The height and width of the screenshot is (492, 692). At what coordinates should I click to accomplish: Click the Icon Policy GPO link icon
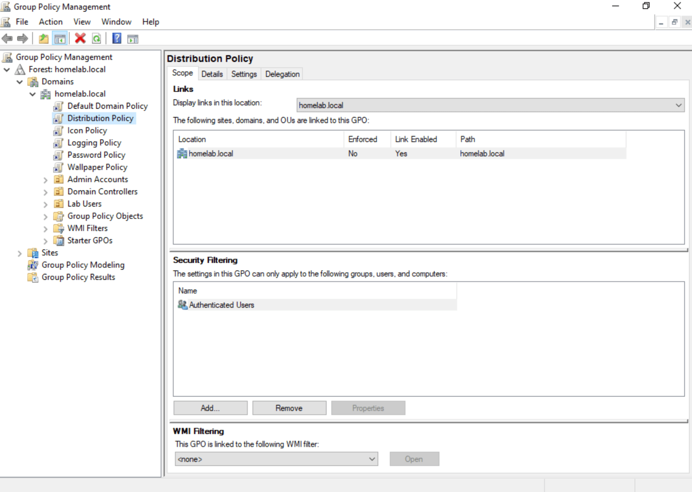pyautogui.click(x=58, y=131)
